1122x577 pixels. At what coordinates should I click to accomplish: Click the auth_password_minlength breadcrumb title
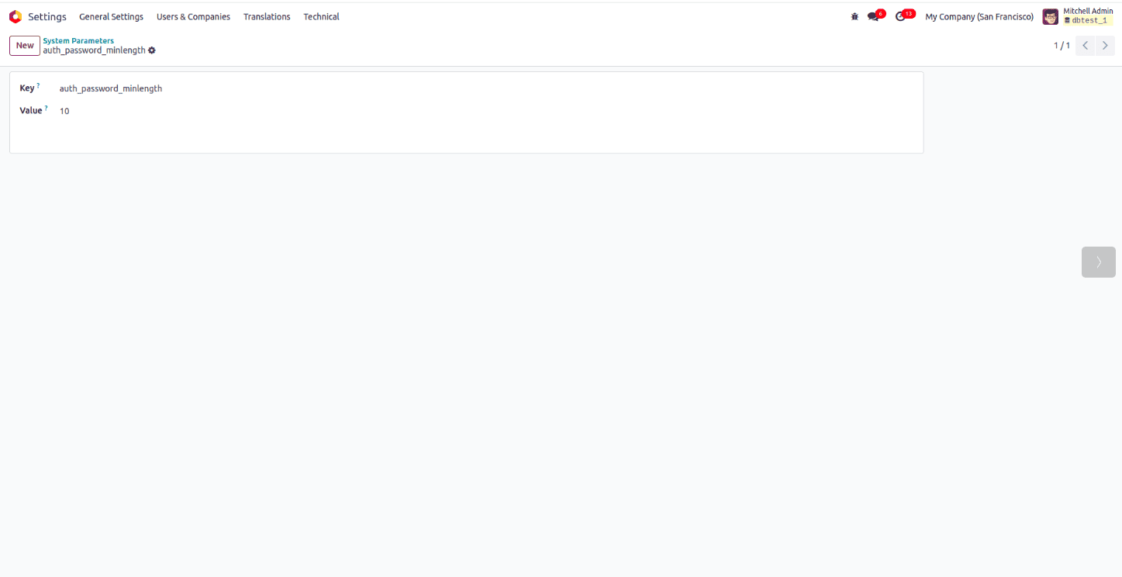94,50
